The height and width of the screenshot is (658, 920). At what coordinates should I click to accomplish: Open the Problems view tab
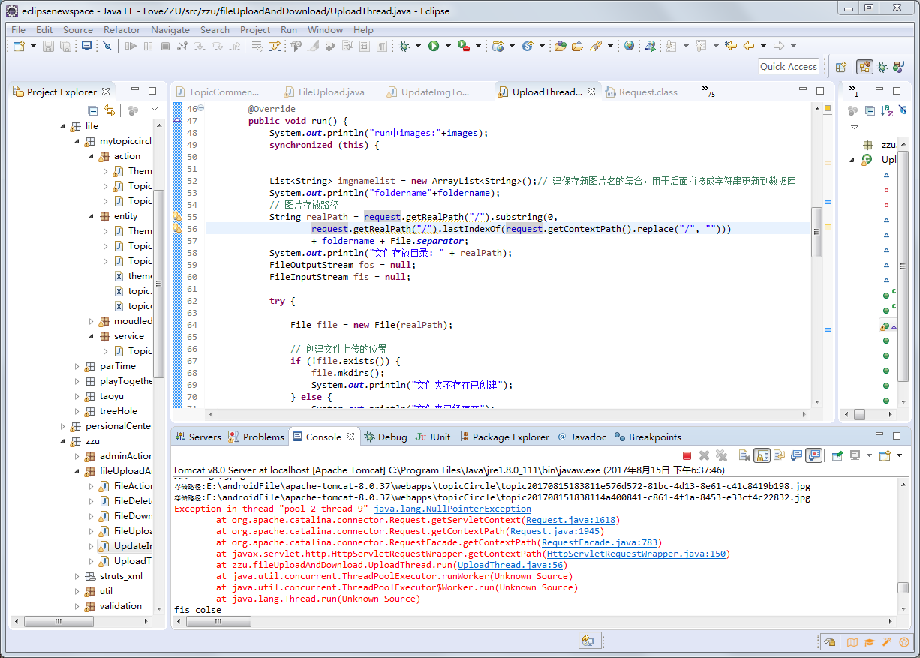256,437
